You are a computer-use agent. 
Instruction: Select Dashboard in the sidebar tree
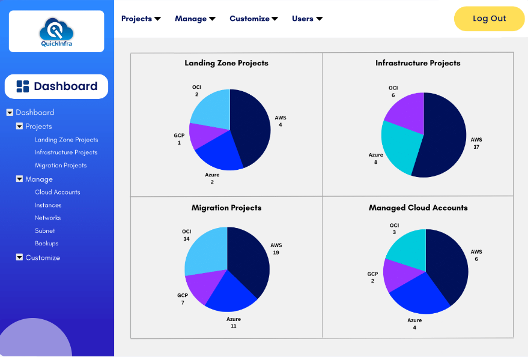35,112
